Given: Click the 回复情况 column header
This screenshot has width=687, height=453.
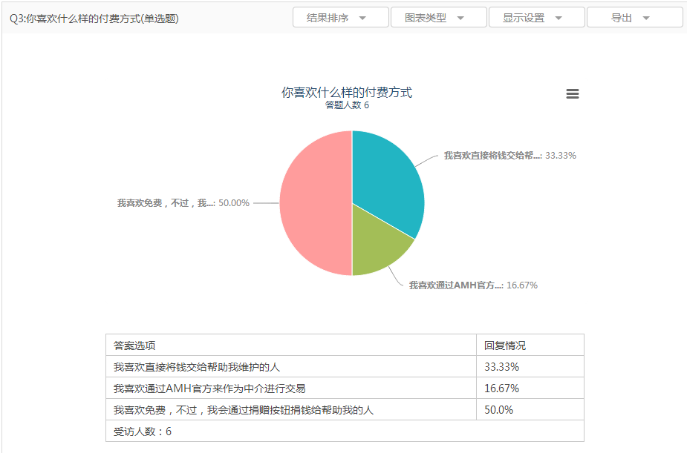Looking at the screenshot, I should coord(504,345).
